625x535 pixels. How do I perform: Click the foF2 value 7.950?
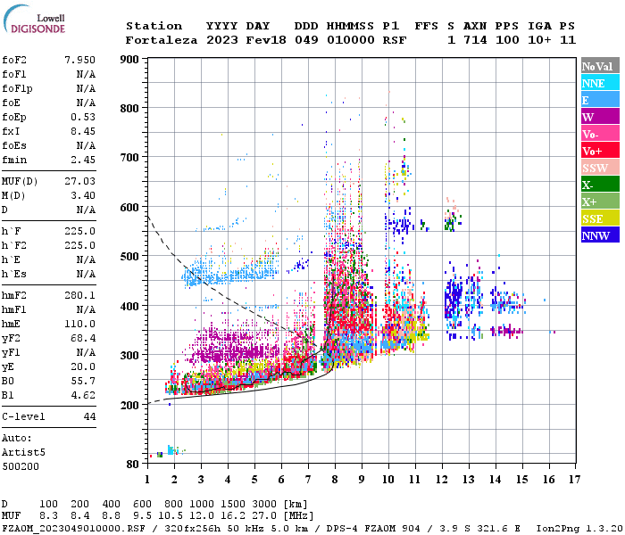(79, 60)
